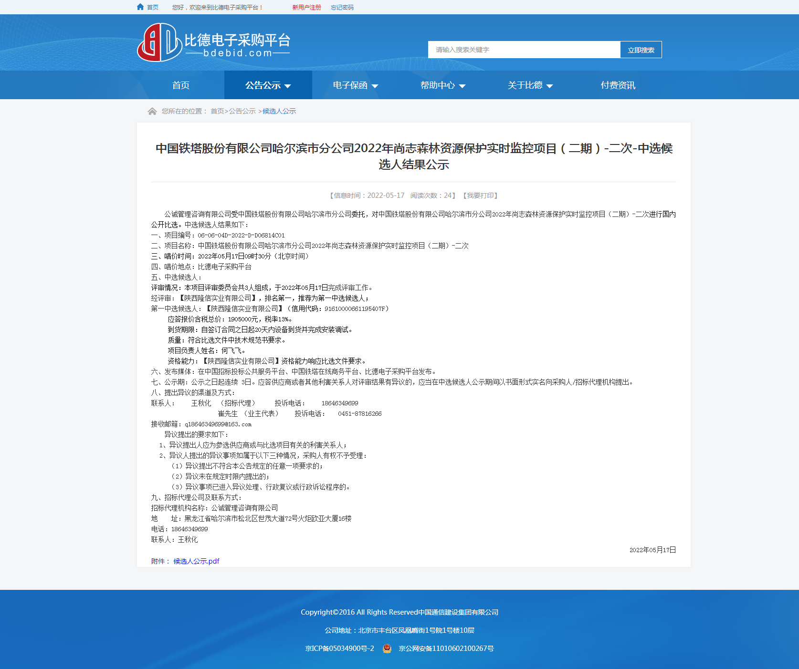Expand the 电子保函 dropdown arrow
This screenshot has width=799, height=669.
[375, 86]
